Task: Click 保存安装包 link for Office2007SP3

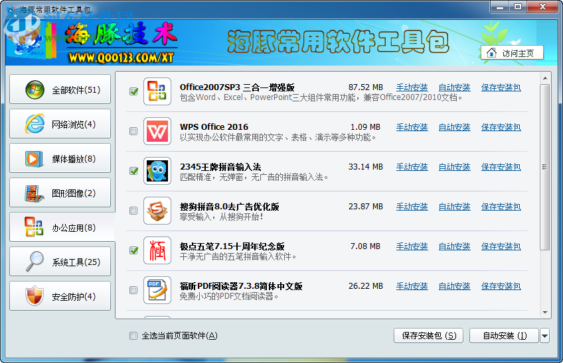Action: [x=501, y=87]
